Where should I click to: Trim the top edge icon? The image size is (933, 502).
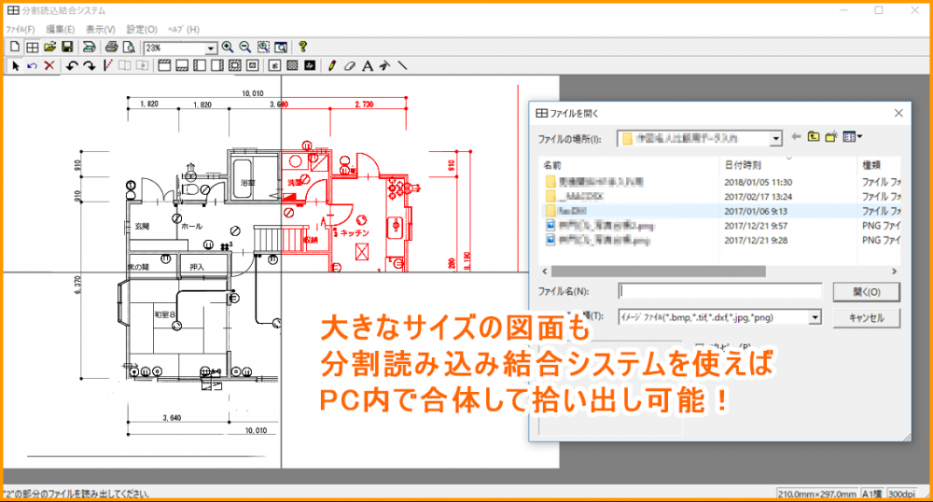point(164,65)
